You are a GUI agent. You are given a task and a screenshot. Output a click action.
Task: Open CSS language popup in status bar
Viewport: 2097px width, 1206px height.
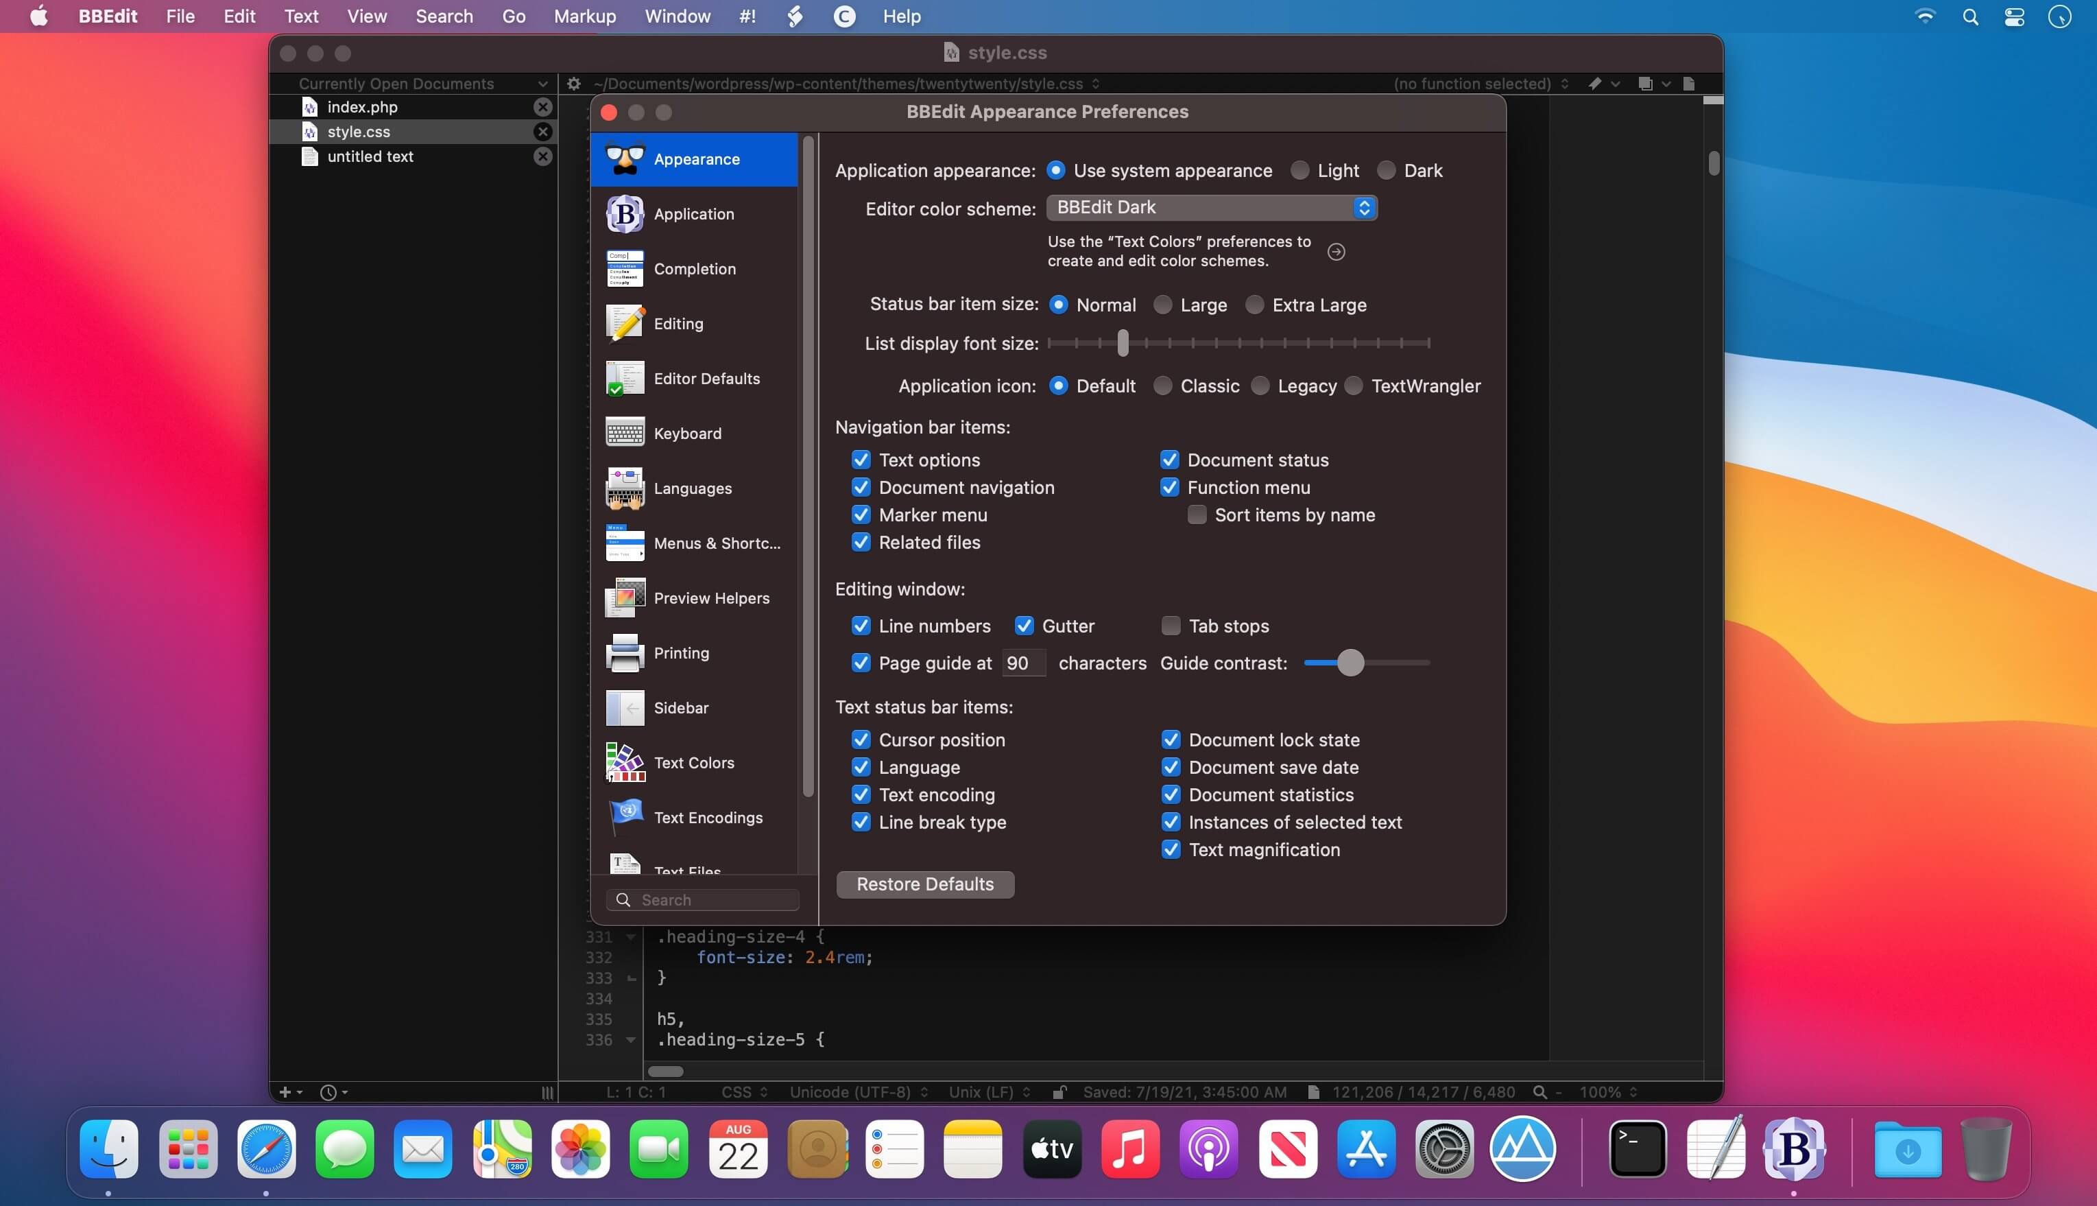744,1093
